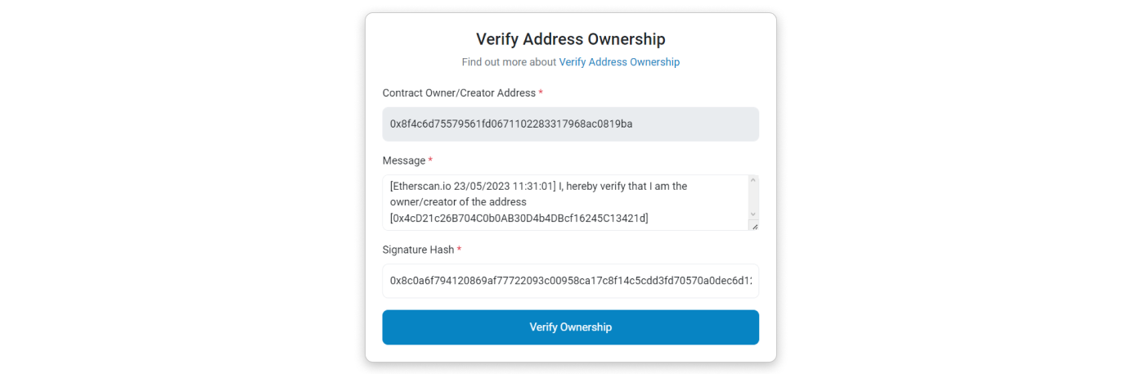Click the 'Find out more about' text
The height and width of the screenshot is (374, 1141).
509,62
